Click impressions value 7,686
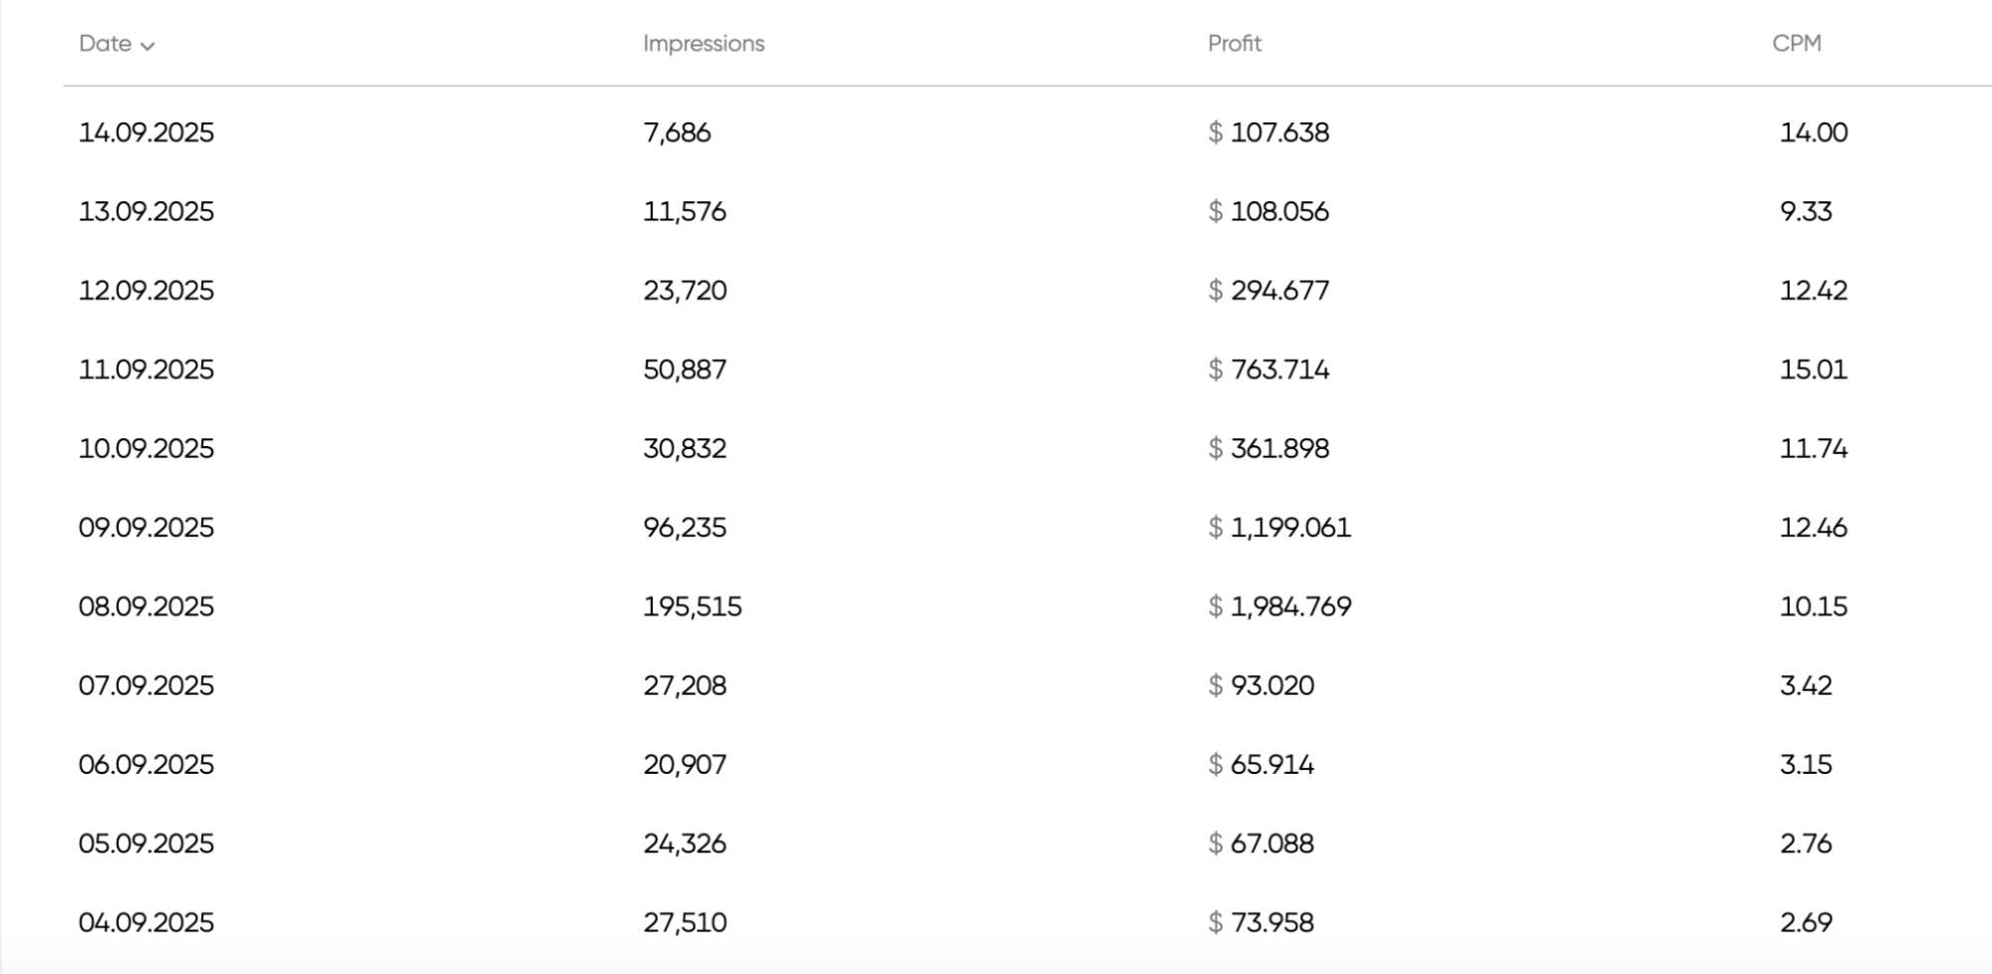Screen dimensions: 1992x974 677,132
